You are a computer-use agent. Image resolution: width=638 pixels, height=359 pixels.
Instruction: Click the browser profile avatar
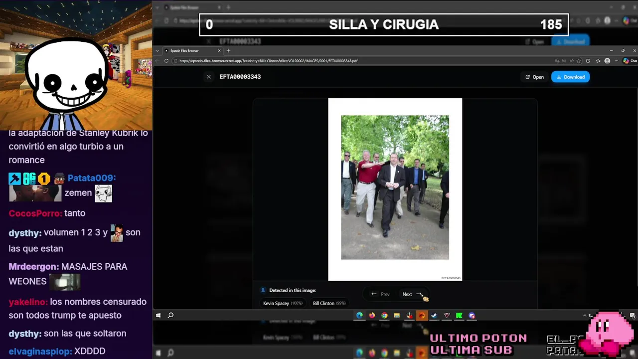coord(607,61)
